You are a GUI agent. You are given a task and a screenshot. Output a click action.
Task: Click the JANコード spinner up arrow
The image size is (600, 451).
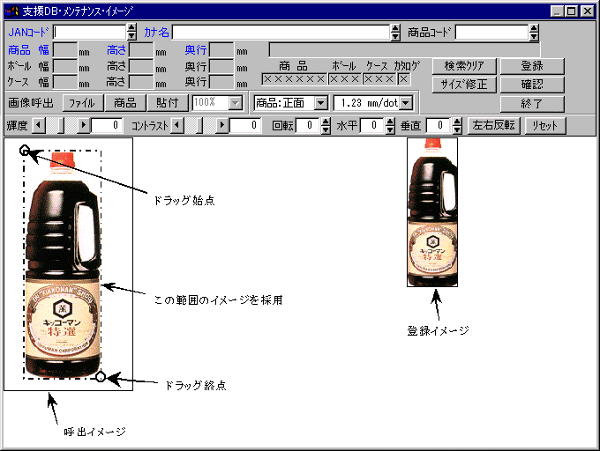[131, 28]
